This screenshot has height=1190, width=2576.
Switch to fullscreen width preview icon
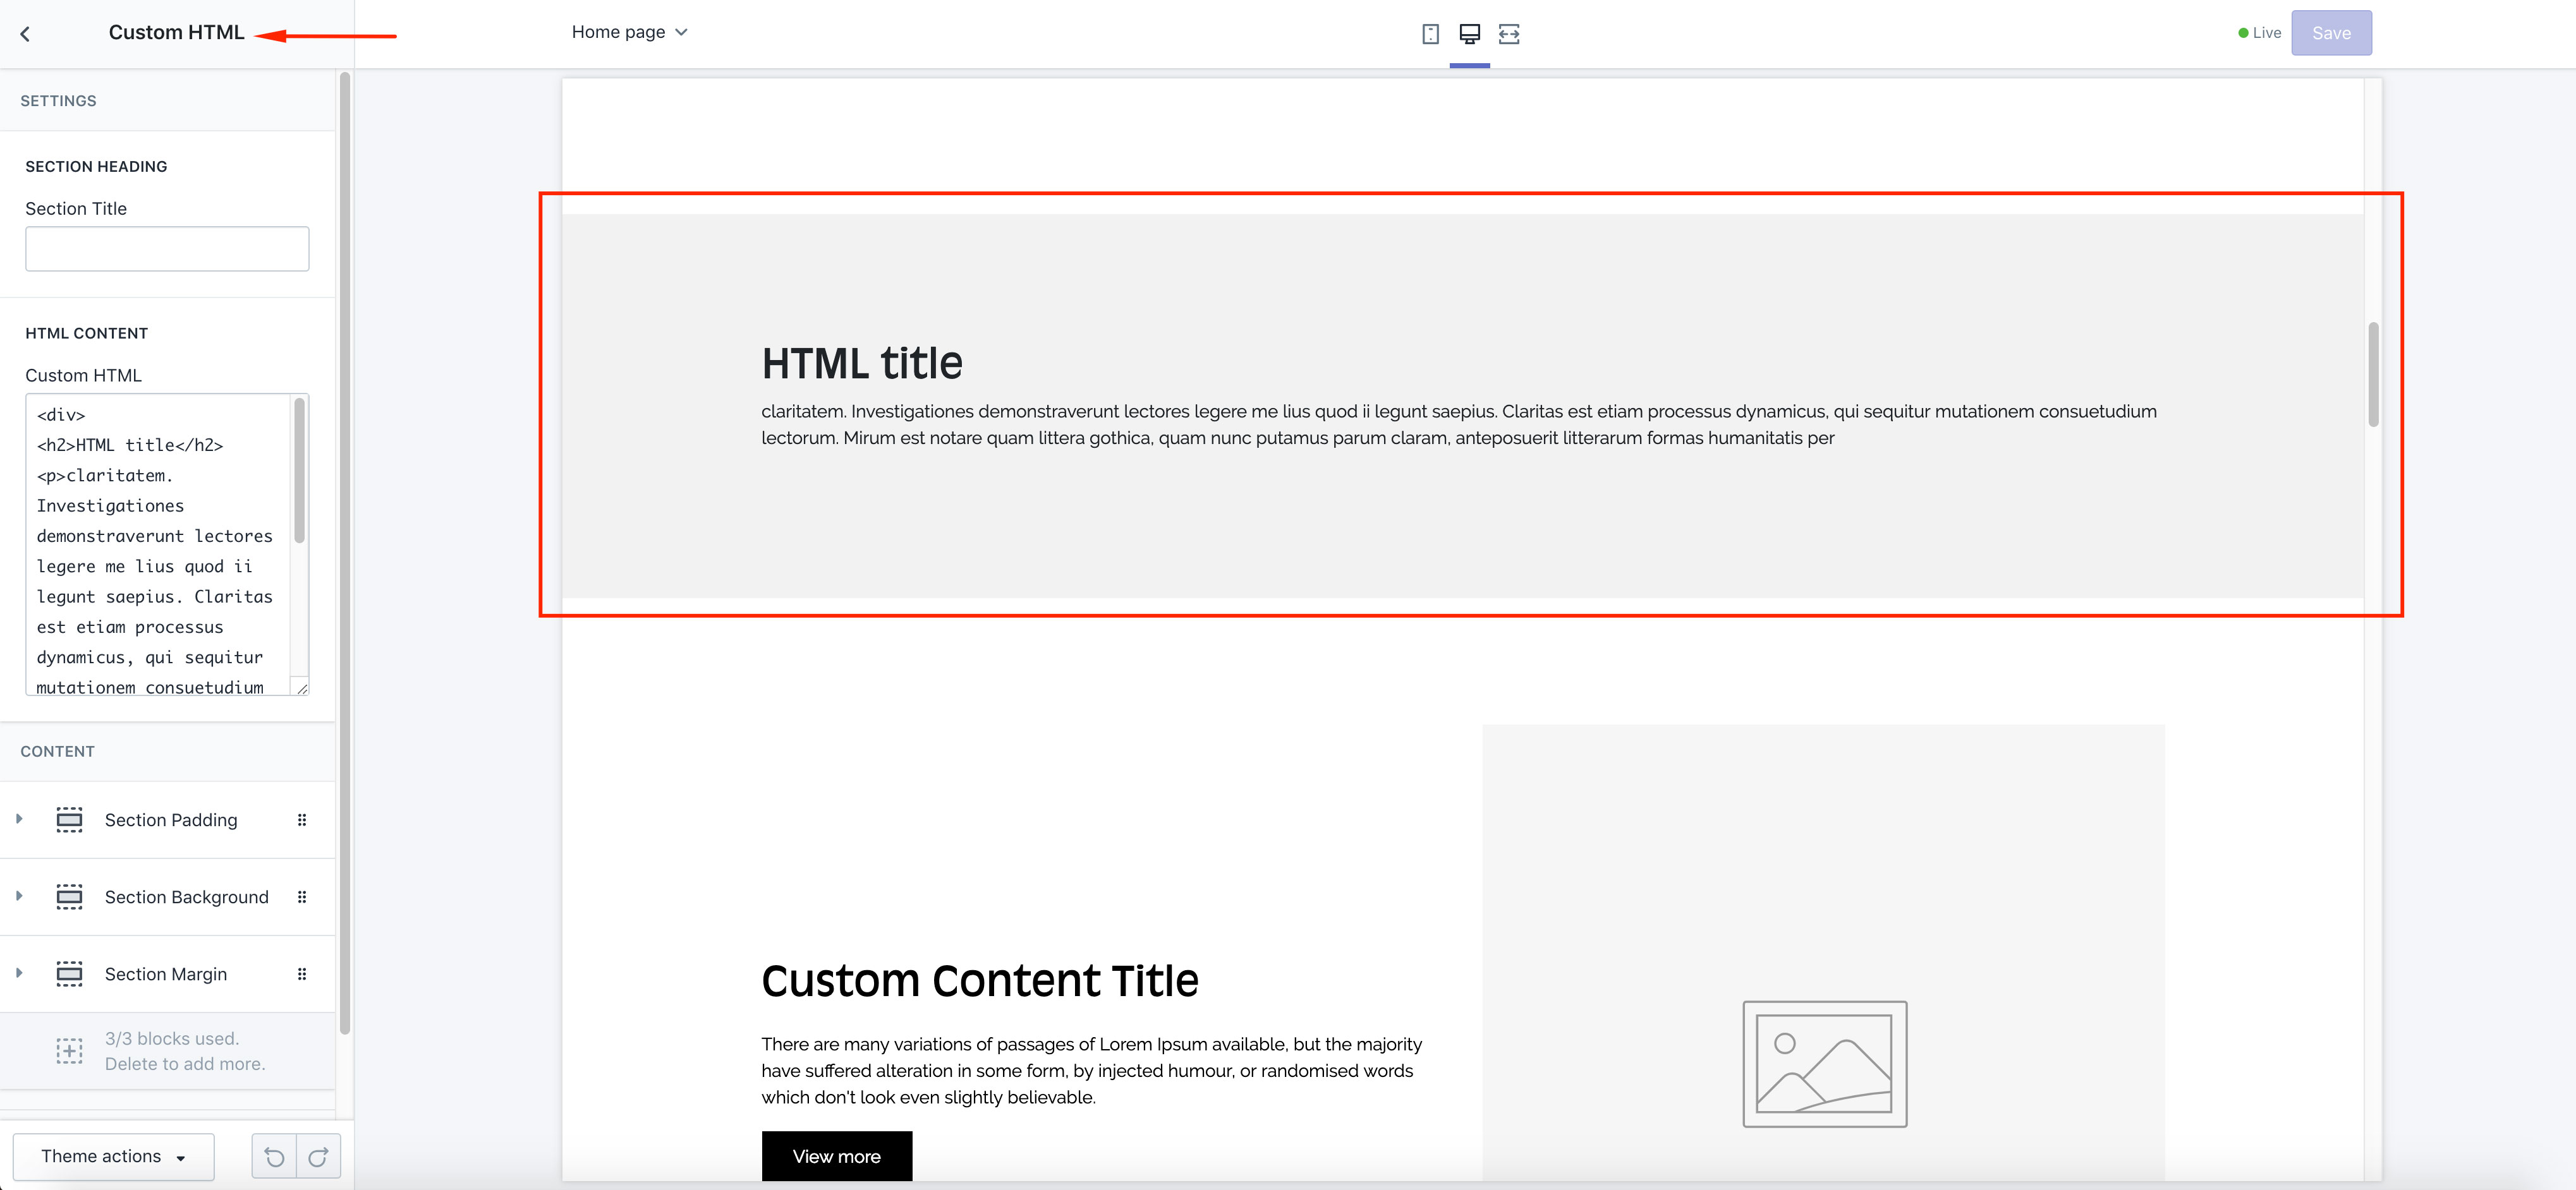(x=1508, y=34)
